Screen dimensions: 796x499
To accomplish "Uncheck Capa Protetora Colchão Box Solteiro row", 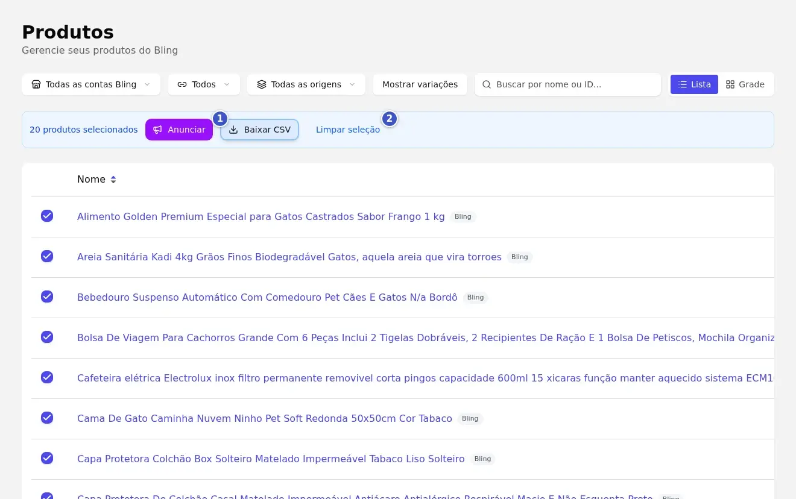I will (47, 458).
